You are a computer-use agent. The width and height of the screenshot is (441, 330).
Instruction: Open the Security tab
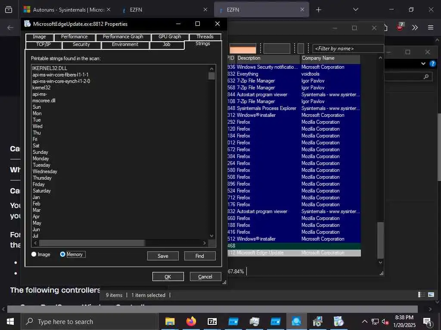(81, 45)
